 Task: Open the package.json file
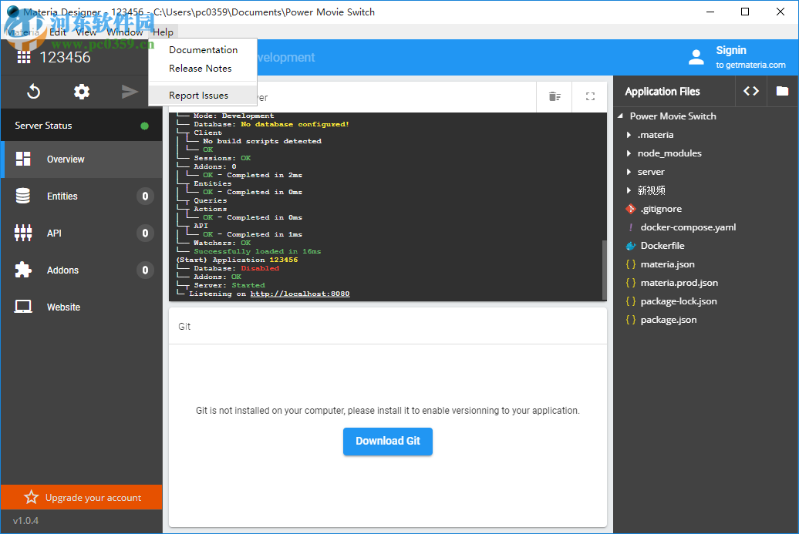668,320
